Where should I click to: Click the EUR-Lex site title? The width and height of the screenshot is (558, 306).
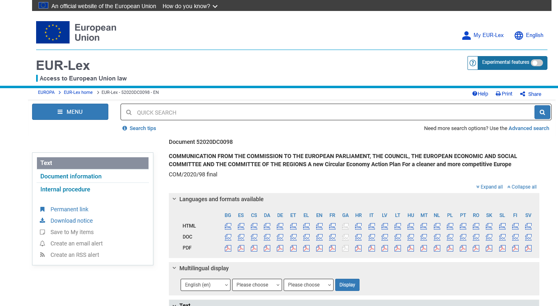(x=63, y=65)
